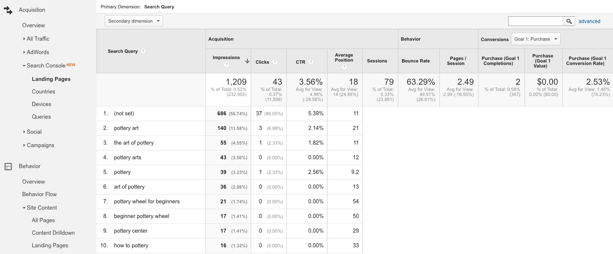Open the Countries report
The image size is (613, 254).
(x=42, y=91)
